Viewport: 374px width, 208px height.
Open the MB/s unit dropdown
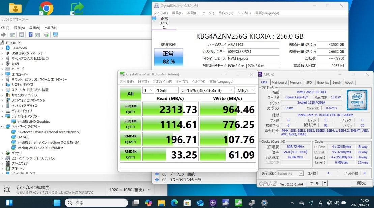tap(246, 90)
